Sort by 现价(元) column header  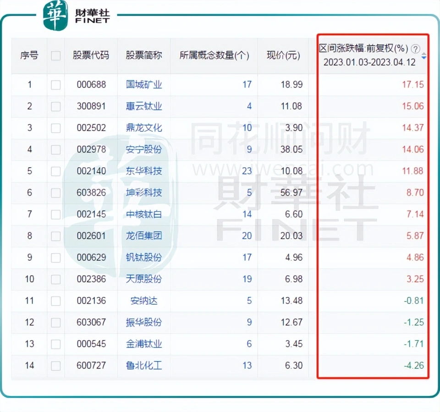pos(283,56)
